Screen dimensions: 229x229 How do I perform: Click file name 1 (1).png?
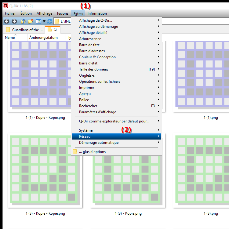(211, 118)
